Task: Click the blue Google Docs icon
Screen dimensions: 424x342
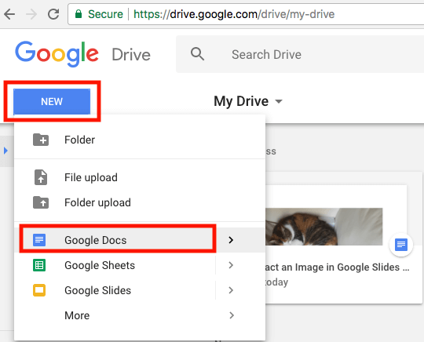Action: pyautogui.click(x=39, y=240)
